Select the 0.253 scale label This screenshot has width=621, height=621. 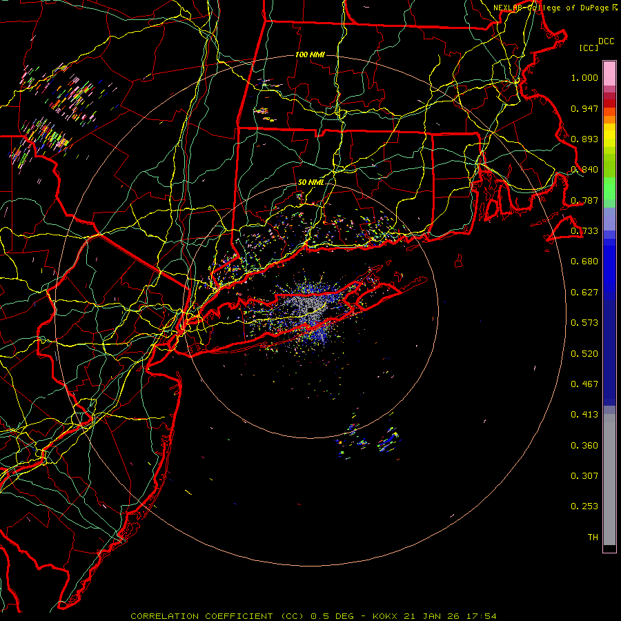(584, 506)
